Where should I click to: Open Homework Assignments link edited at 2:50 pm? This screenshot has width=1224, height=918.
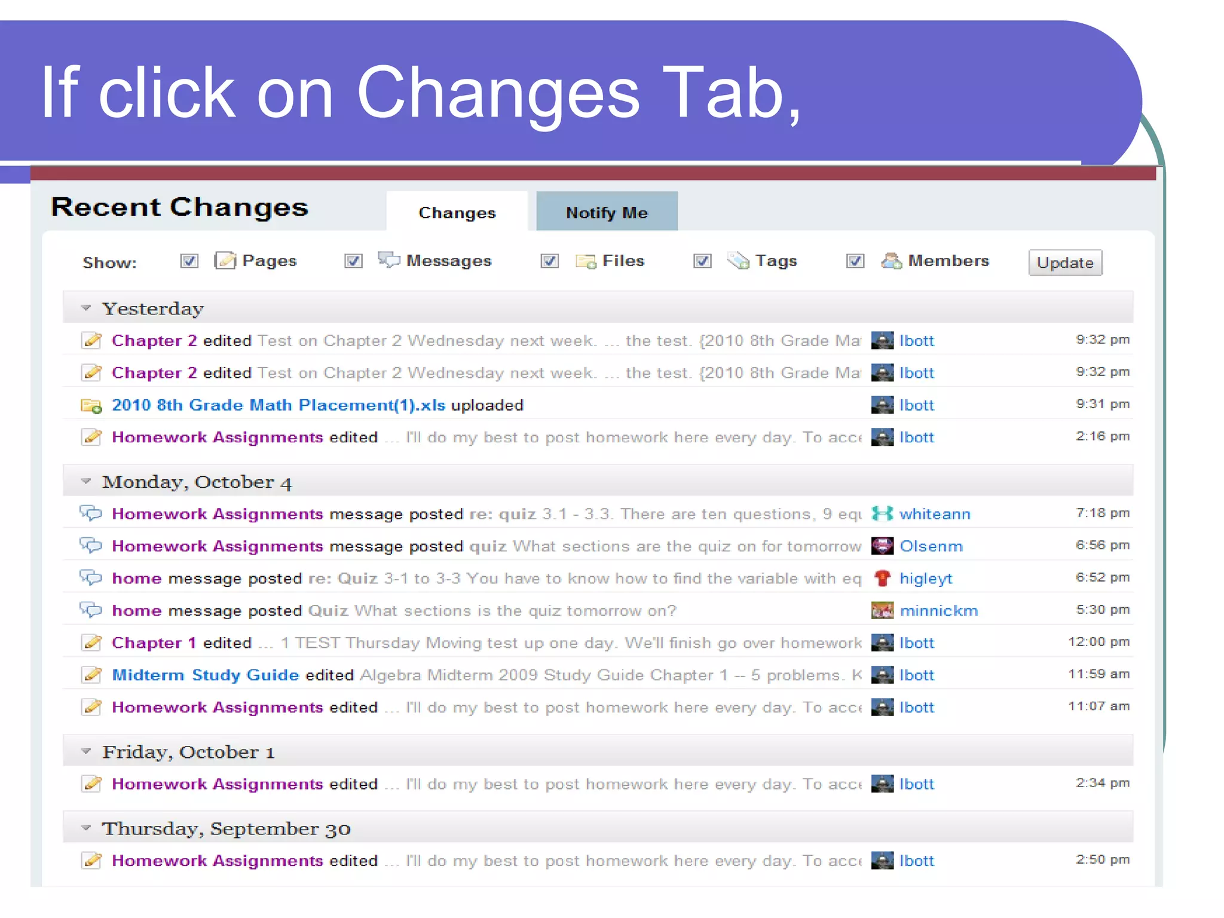pos(218,861)
